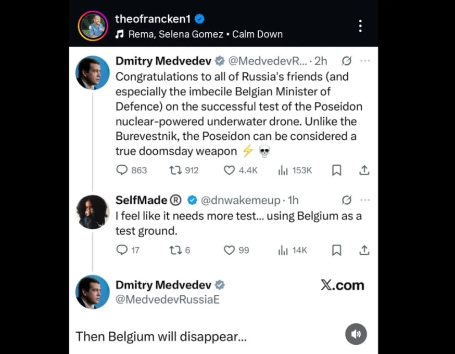Open more options on SelfMade's tweet
Screen dimensions: 455x354
point(365,200)
